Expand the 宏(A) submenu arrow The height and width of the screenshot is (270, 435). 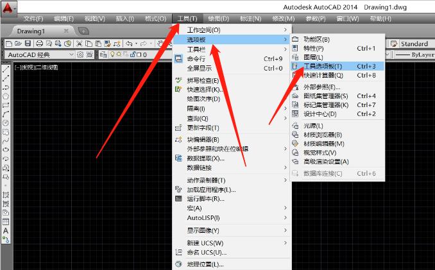point(286,208)
